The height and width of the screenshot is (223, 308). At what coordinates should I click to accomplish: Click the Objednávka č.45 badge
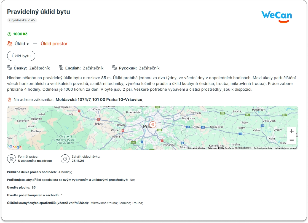(22, 20)
